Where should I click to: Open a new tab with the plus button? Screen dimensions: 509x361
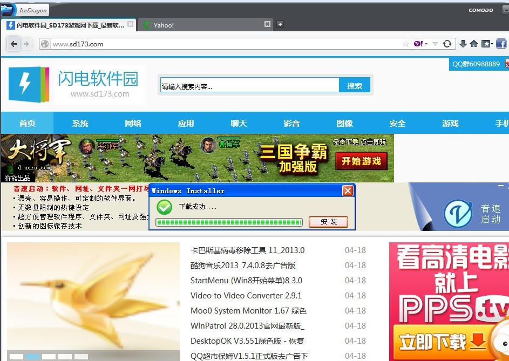(x=280, y=24)
